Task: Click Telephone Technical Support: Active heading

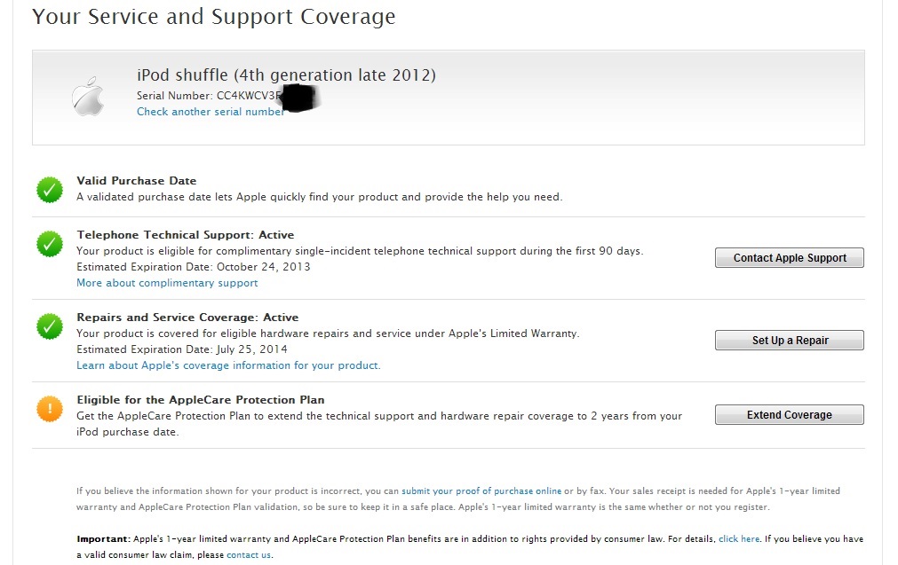Action: pyautogui.click(x=186, y=235)
